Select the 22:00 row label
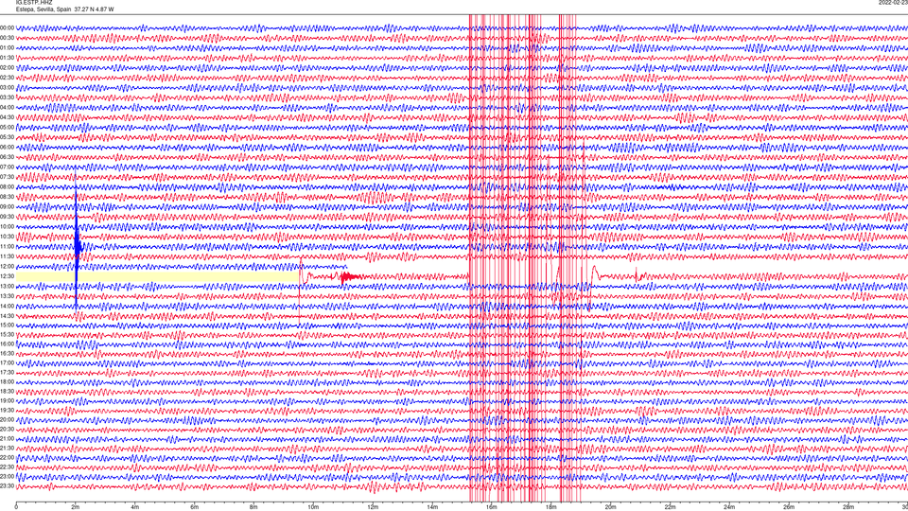908x511 pixels. (7, 458)
